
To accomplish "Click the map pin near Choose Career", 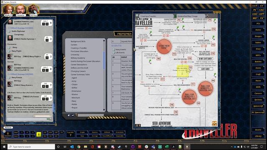I will (x=213, y=37).
